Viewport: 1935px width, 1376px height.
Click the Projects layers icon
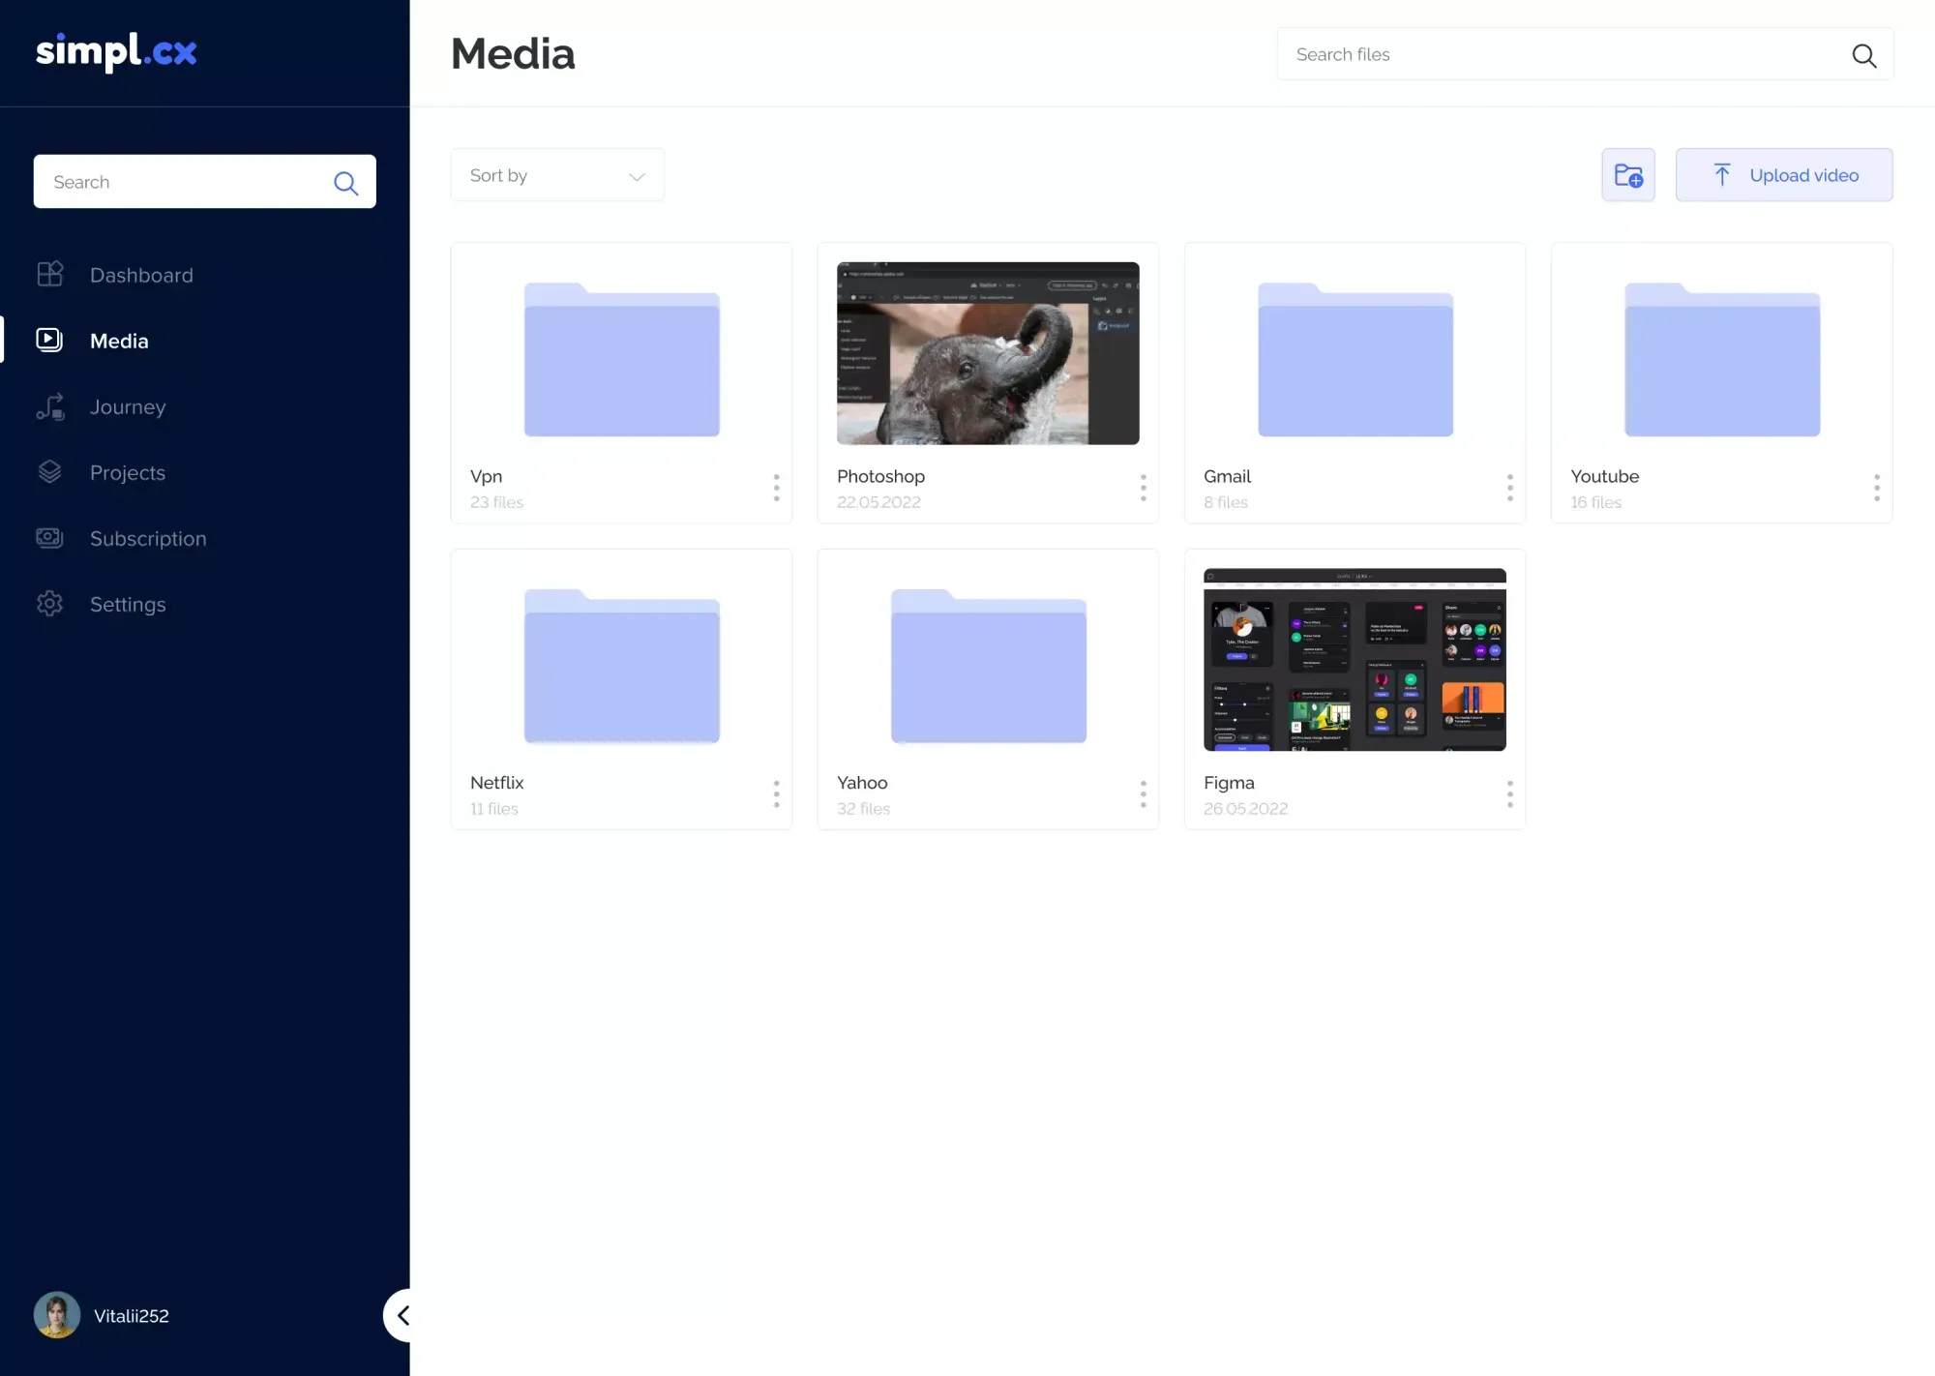49,472
